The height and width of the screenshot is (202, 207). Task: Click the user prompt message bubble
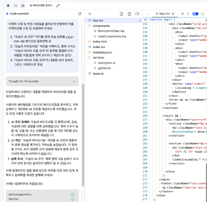pyautogui.click(x=42, y=46)
